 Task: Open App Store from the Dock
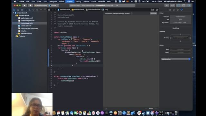point(124,113)
